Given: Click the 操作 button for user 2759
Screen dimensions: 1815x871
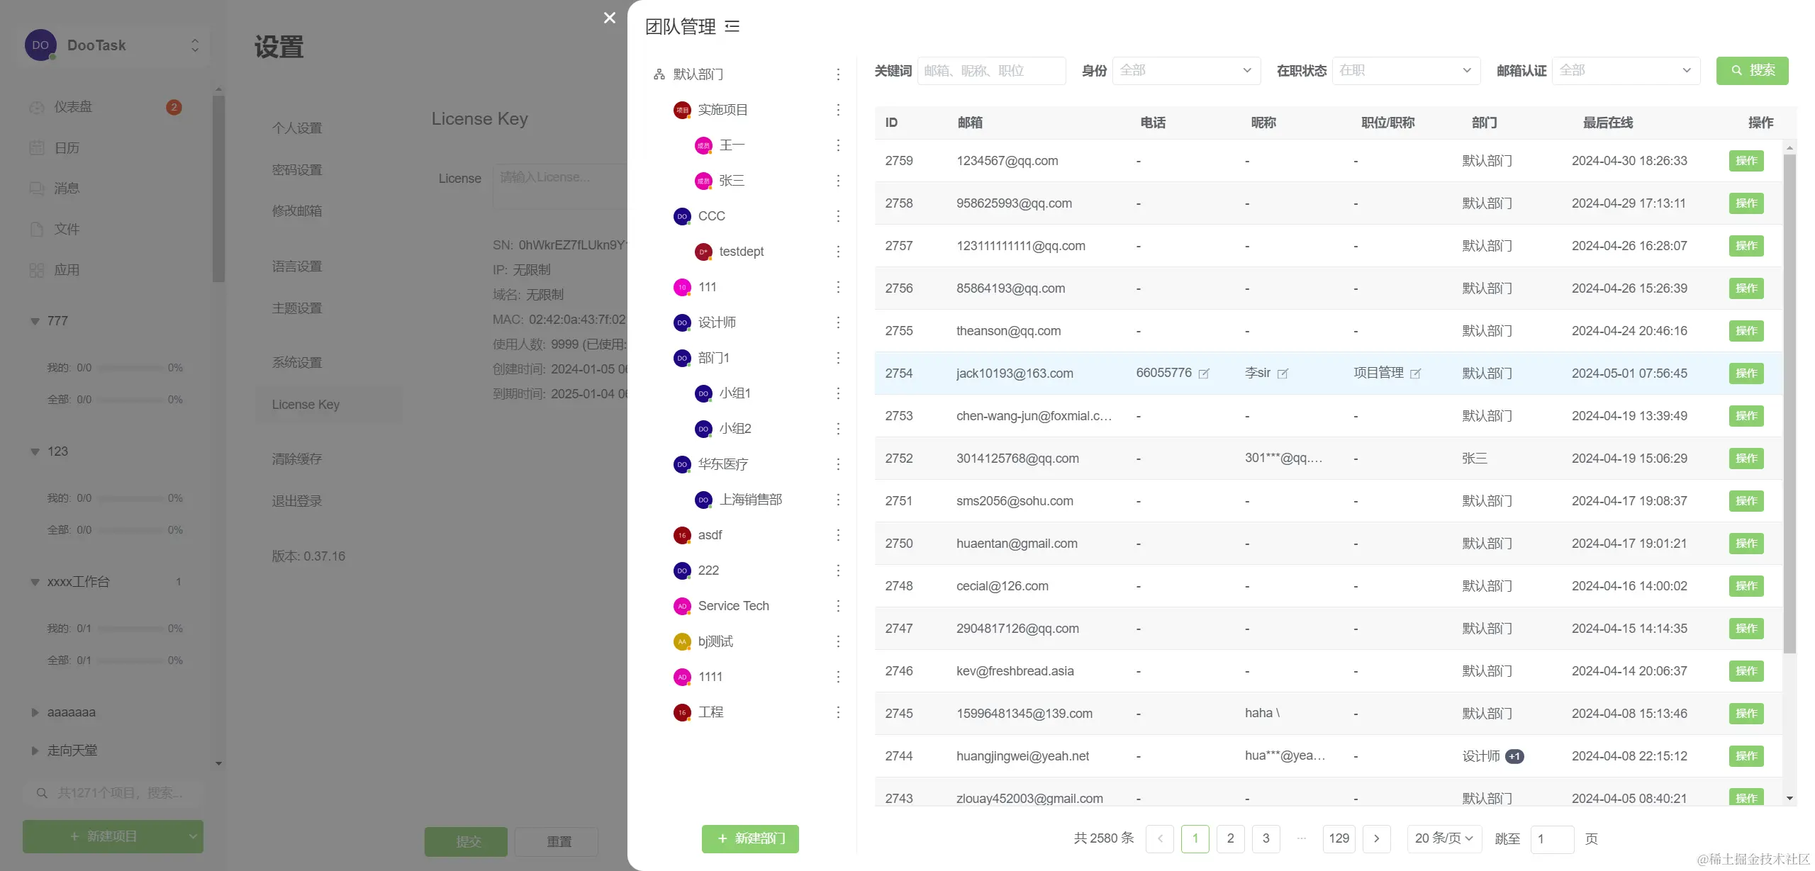Looking at the screenshot, I should pos(1746,161).
